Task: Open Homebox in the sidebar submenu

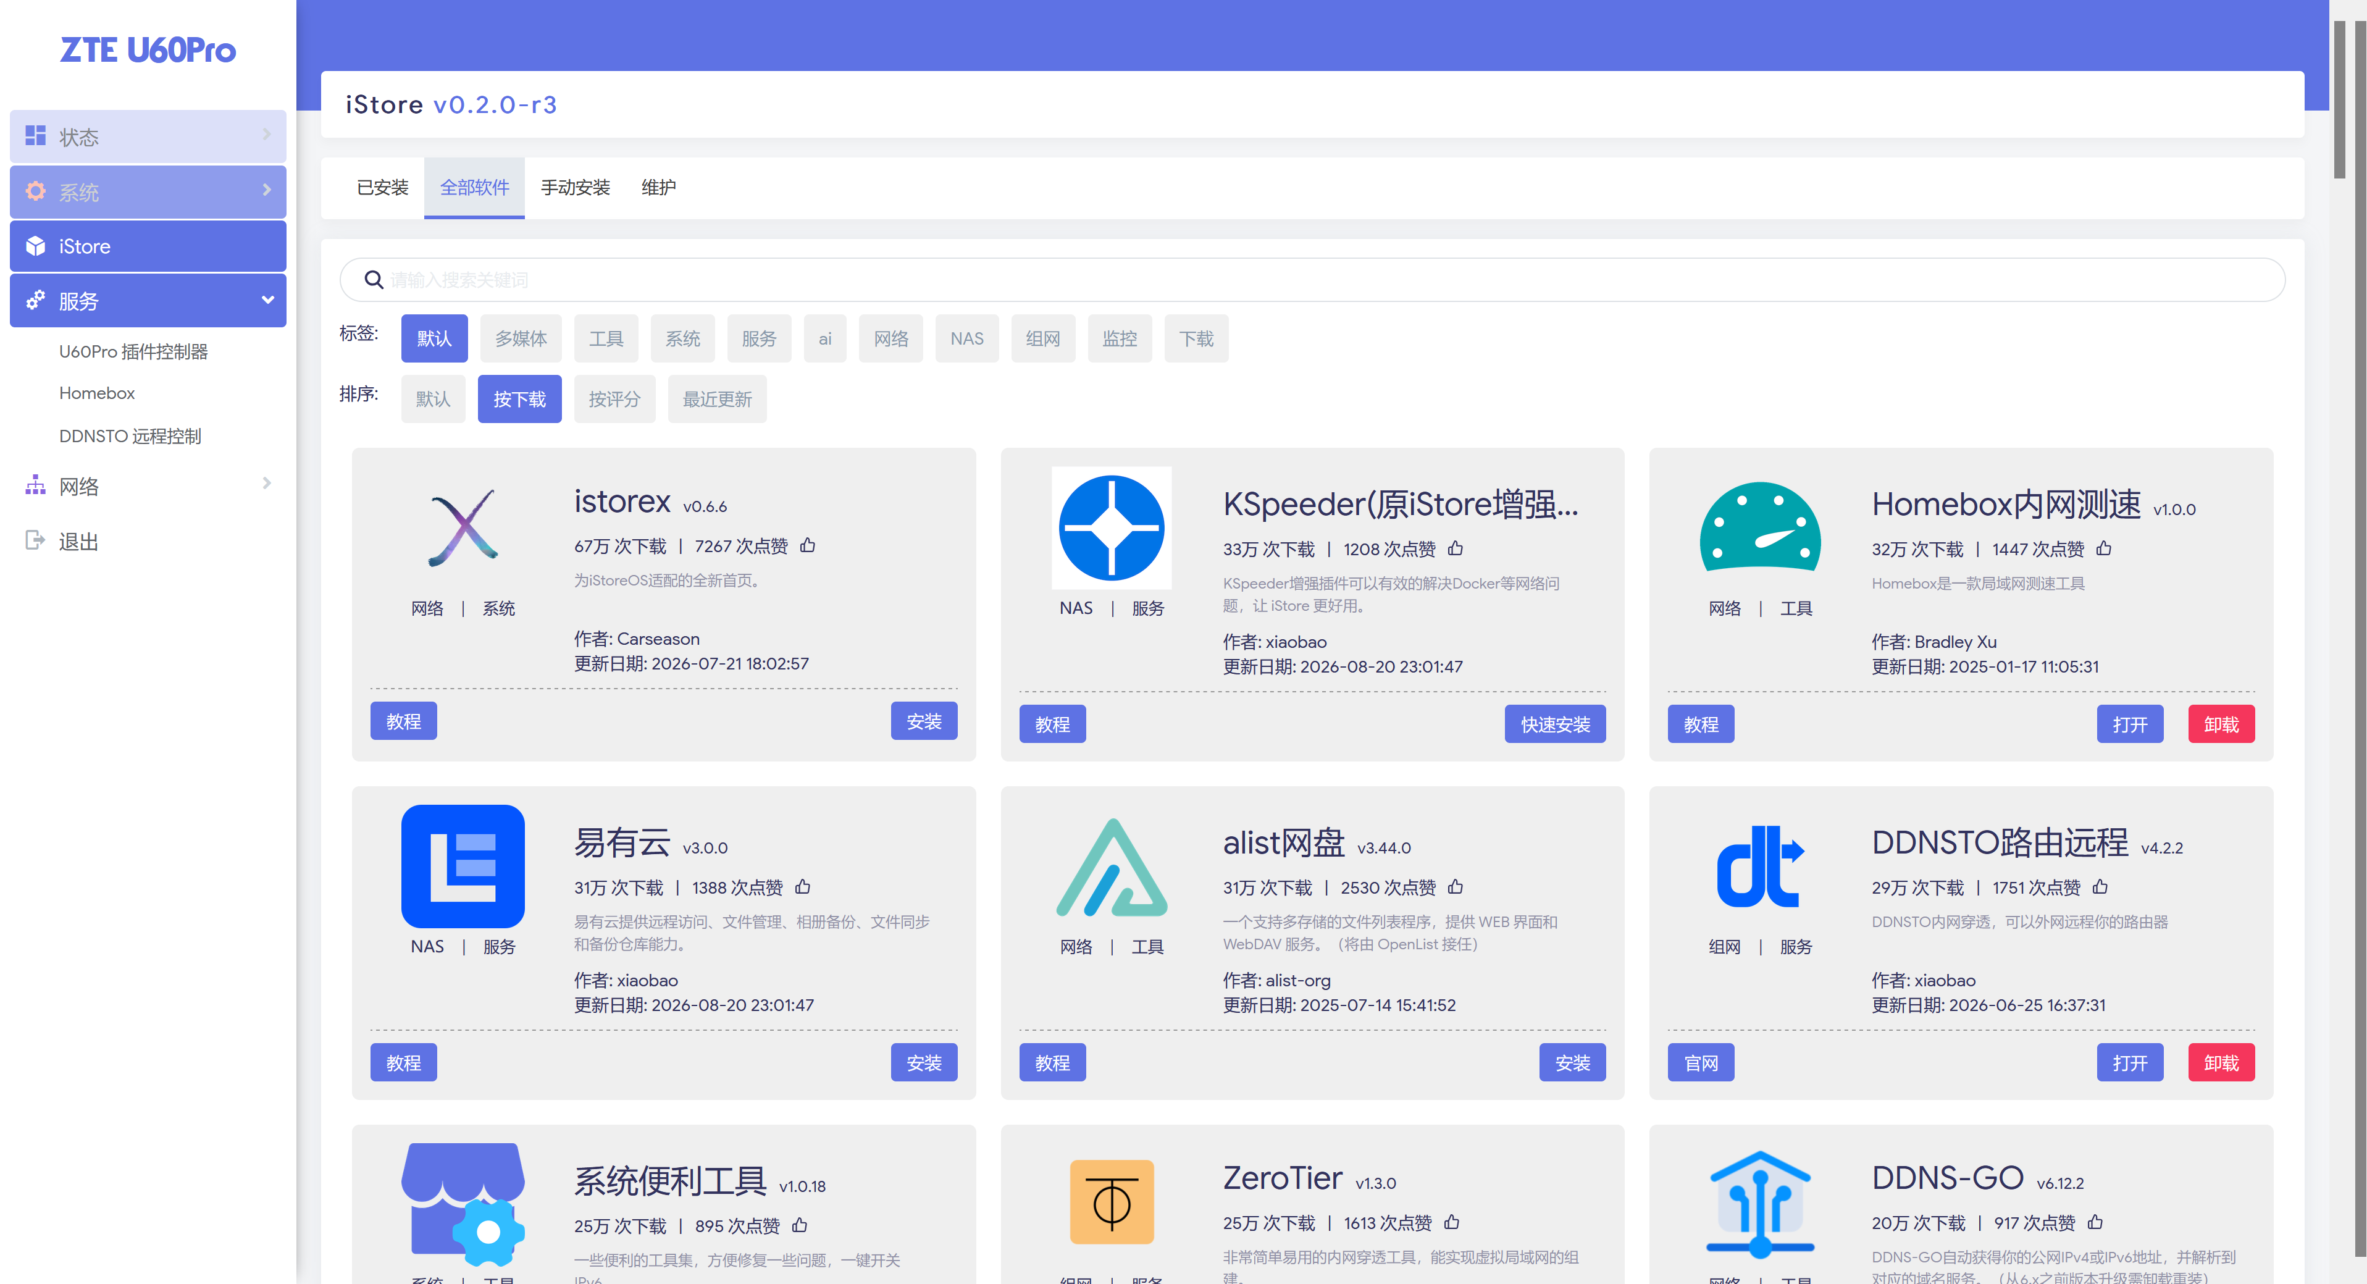Action: point(96,392)
